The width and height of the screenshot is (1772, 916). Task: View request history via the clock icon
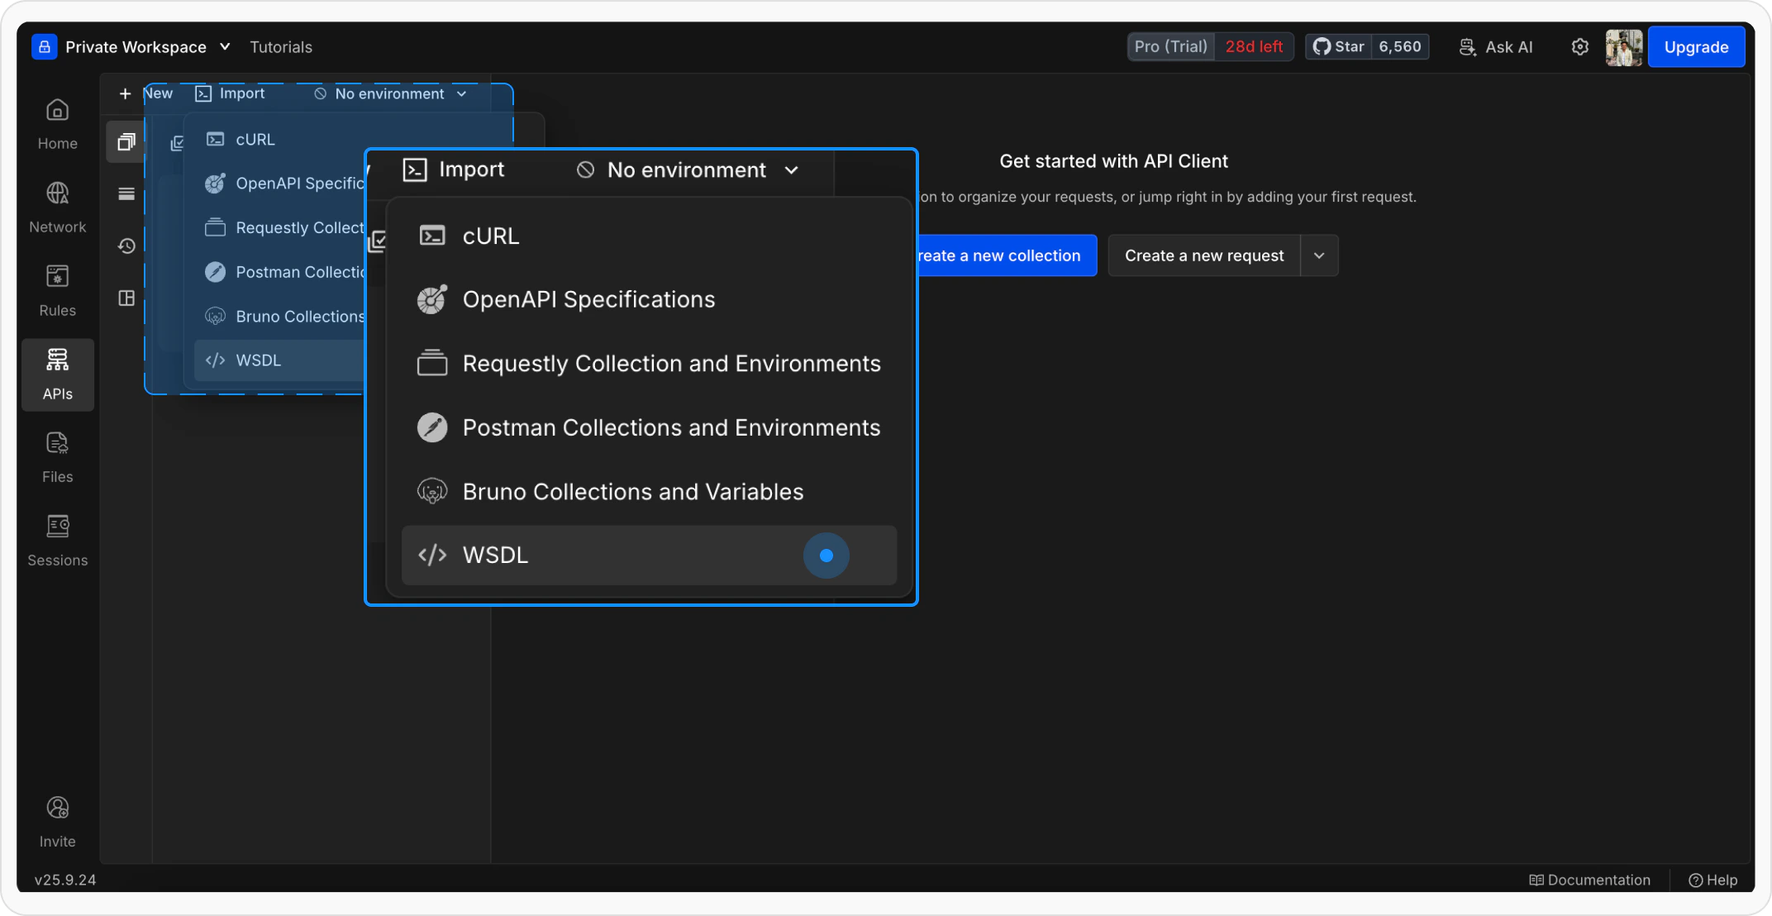tap(126, 246)
